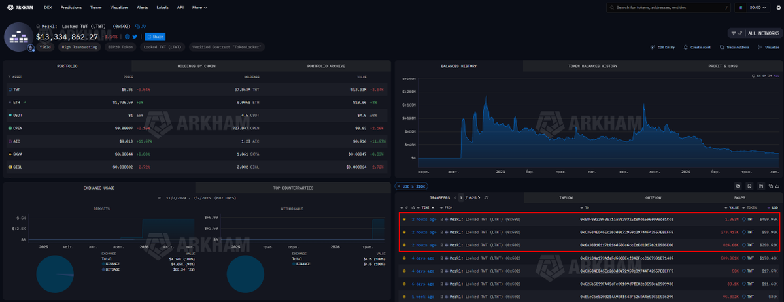Viewport: 784px width, 302px height.
Task: Click the Edit Entity link
Action: [662, 47]
